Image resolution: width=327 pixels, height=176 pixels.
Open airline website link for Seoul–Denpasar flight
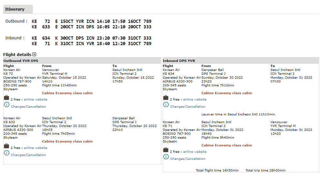(x=35, y=148)
